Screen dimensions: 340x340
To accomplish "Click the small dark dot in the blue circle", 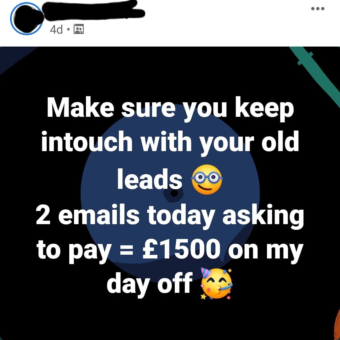I will 173,193.
